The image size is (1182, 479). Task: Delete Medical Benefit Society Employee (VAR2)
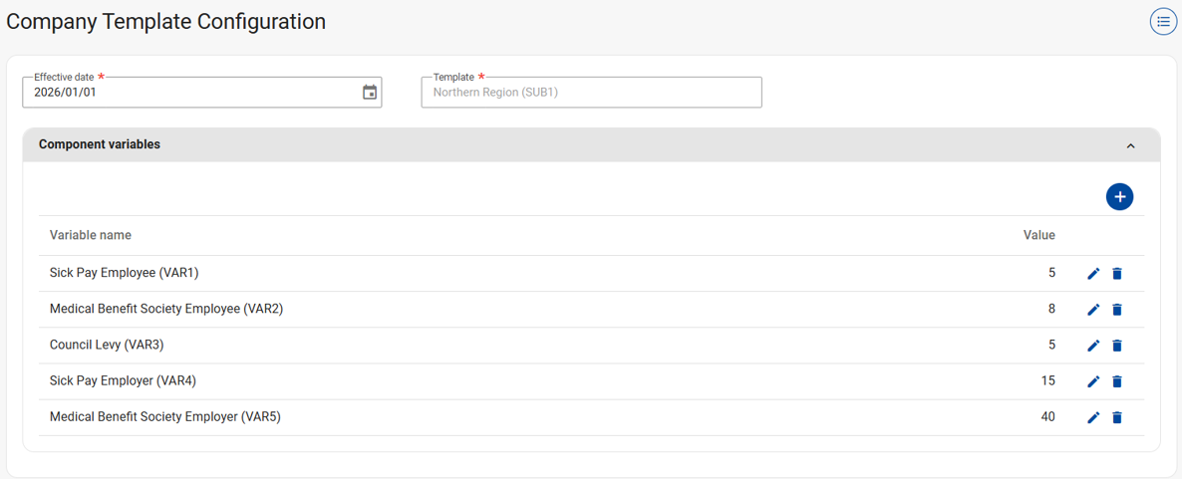tap(1117, 310)
